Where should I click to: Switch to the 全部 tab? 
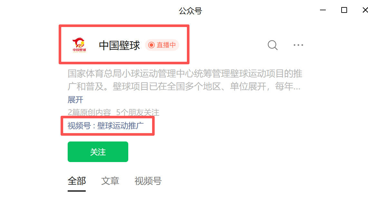pos(77,181)
